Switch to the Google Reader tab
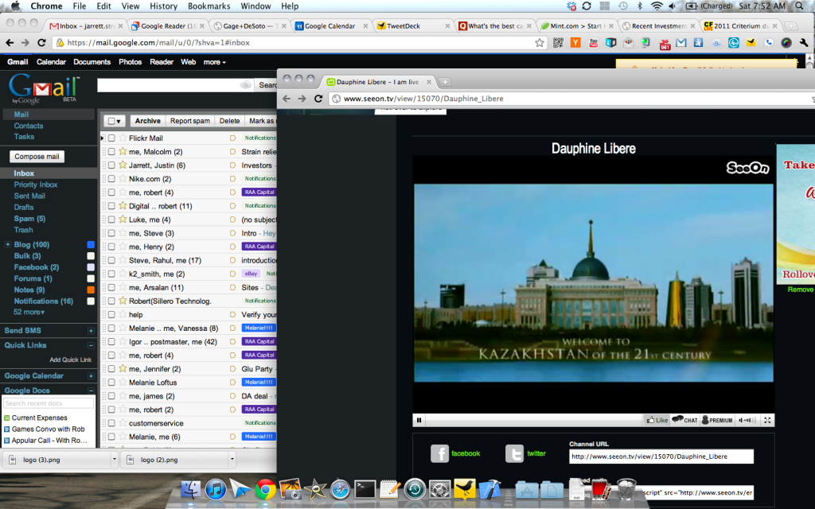 click(167, 26)
